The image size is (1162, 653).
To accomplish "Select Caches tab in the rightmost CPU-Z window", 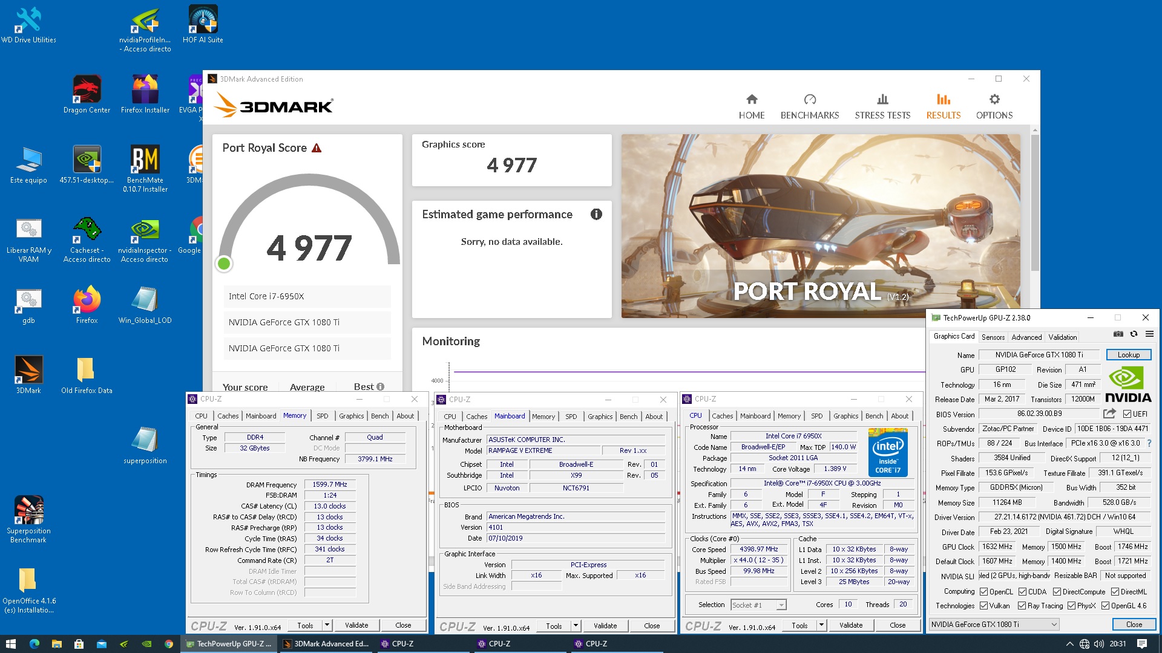I will [x=722, y=416].
